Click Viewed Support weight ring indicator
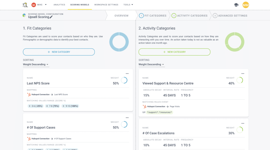The image size is (270, 150). pyautogui.click(x=240, y=80)
